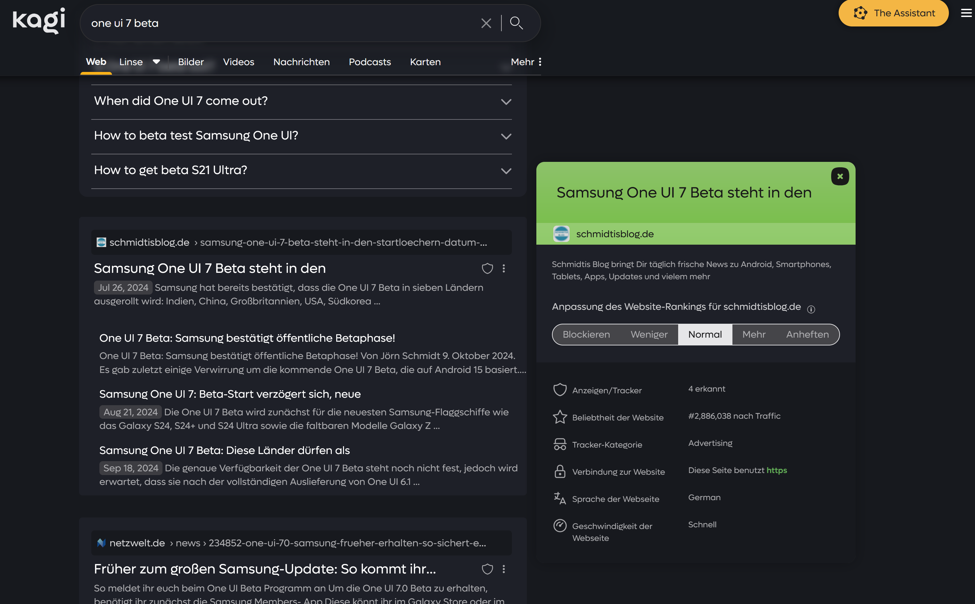The width and height of the screenshot is (975, 604).
Task: Click the green https label
Action: pos(777,470)
